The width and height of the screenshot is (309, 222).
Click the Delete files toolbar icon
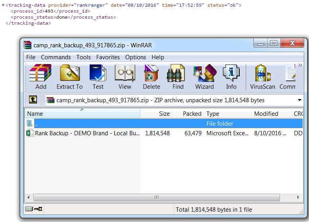click(151, 77)
